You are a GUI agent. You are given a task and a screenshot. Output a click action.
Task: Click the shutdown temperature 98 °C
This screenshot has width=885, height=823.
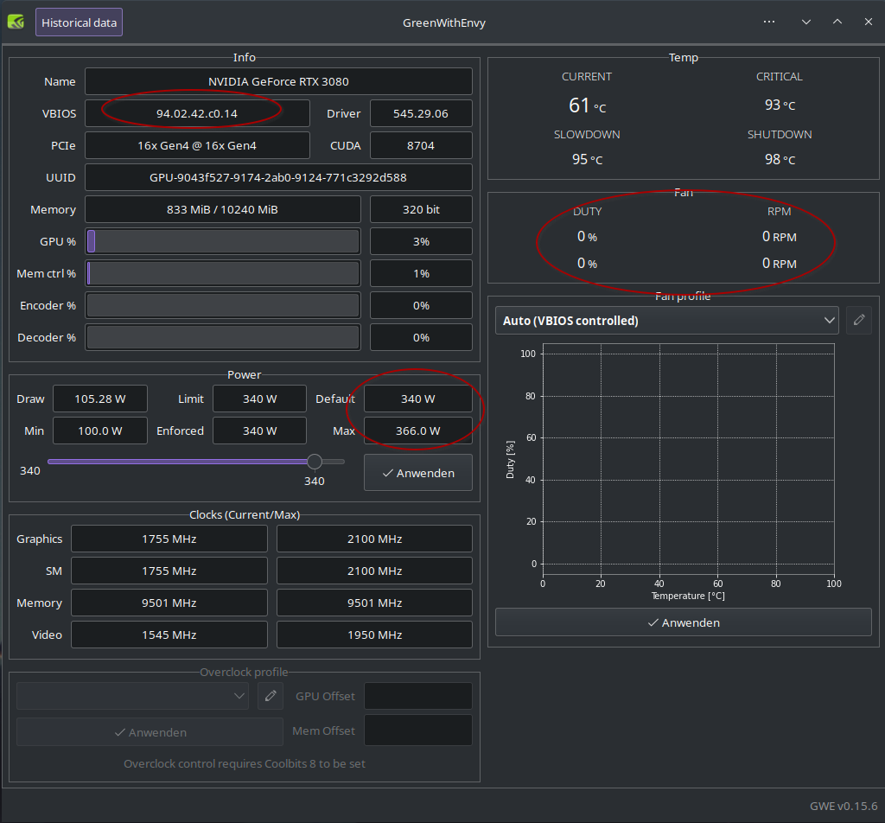point(780,159)
